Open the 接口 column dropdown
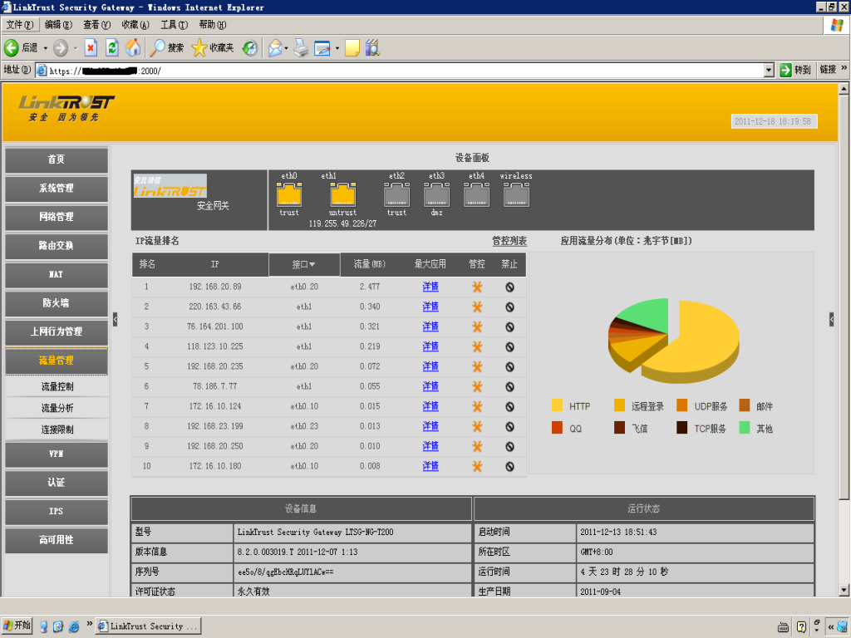This screenshot has width=851, height=638. [x=304, y=264]
